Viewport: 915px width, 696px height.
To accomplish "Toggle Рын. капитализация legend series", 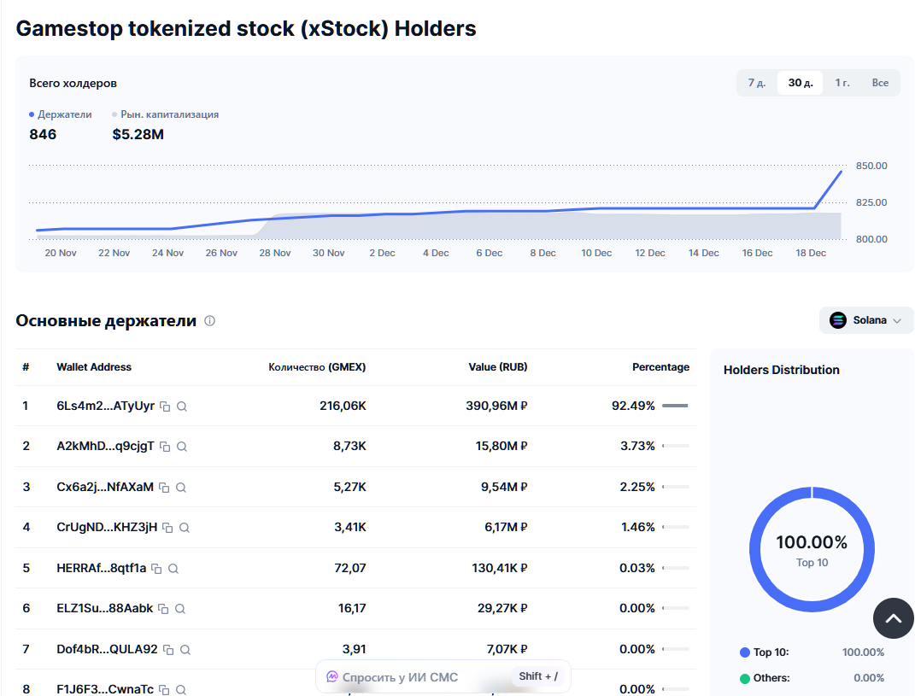I will tap(165, 114).
